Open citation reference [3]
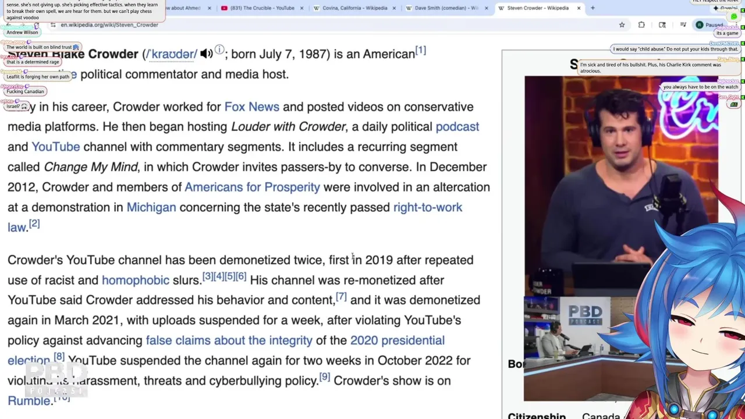745x419 pixels. point(208,276)
